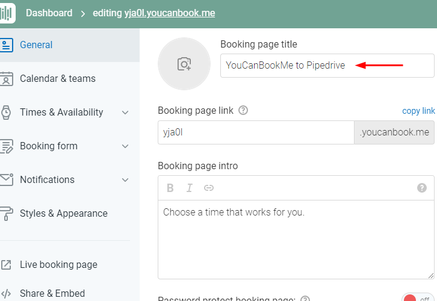Click the Booking form pencil icon

tap(6, 146)
